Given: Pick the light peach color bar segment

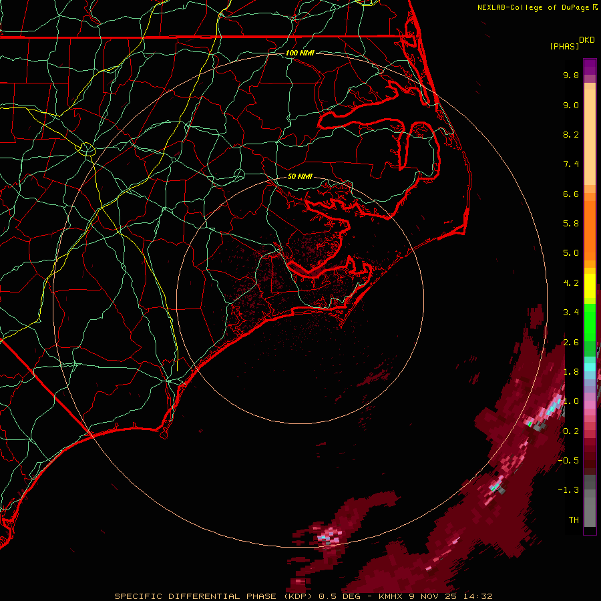Looking at the screenshot, I should coord(590,137).
